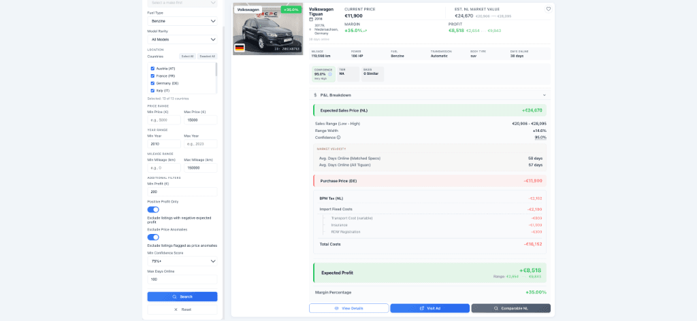The image size is (697, 321).
Task: Click the 95.0% confidence value in the breakdown
Action: 540,137
